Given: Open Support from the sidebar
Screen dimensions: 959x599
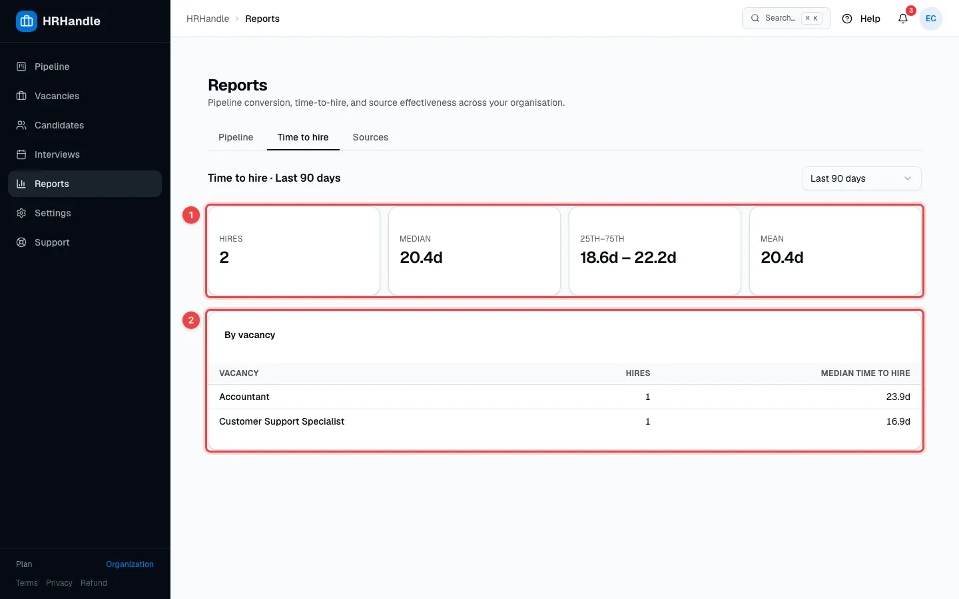Looking at the screenshot, I should tap(85, 242).
